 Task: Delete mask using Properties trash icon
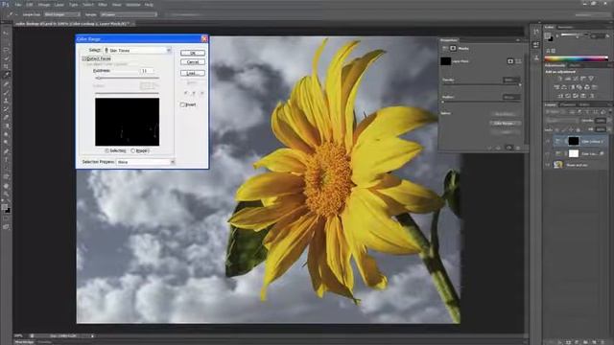tap(518, 148)
